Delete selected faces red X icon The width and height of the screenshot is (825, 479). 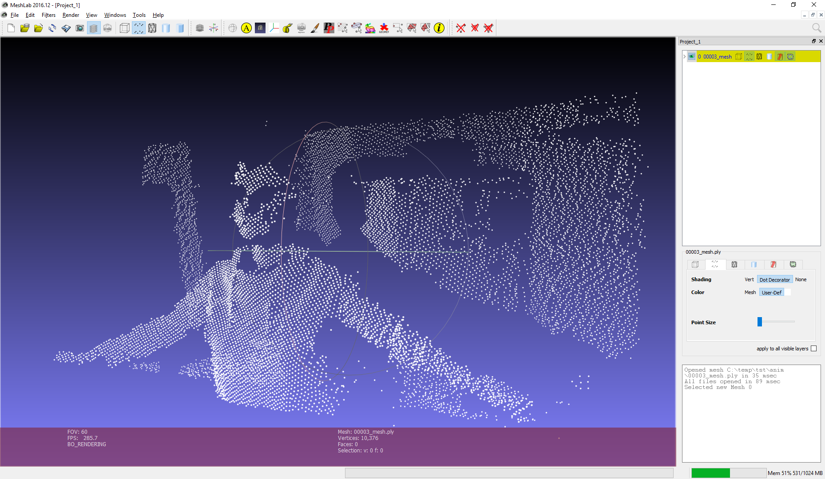tap(475, 28)
